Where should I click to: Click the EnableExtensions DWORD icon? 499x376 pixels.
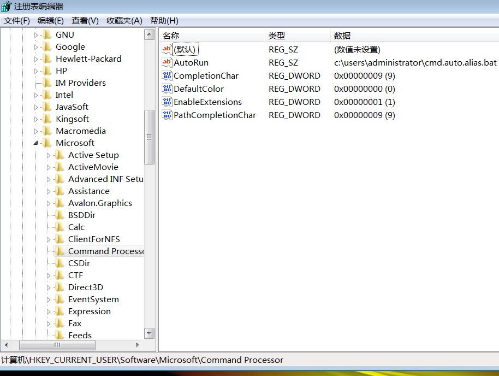click(167, 102)
